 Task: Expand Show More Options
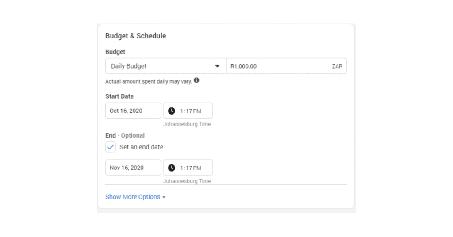tap(135, 197)
